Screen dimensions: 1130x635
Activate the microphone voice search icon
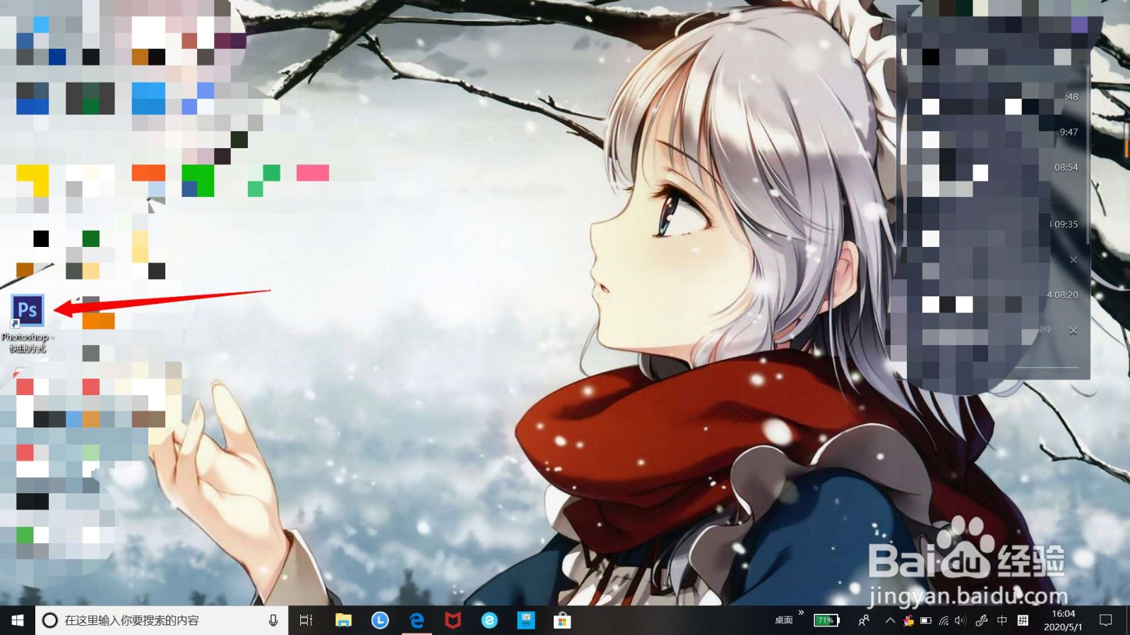(273, 620)
